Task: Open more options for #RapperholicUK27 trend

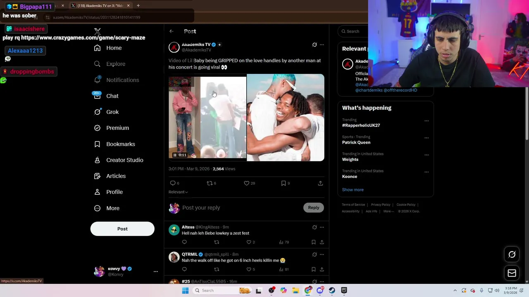Action: coord(427,121)
